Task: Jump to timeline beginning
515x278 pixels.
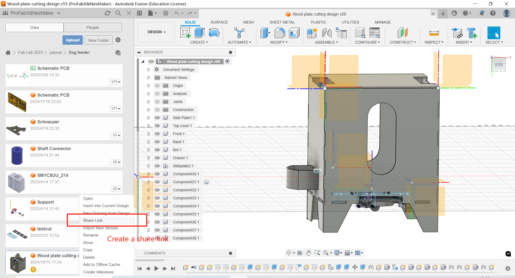Action: [139, 268]
